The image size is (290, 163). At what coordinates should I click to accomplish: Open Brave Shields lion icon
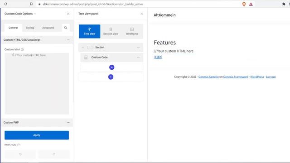(x=244, y=4)
